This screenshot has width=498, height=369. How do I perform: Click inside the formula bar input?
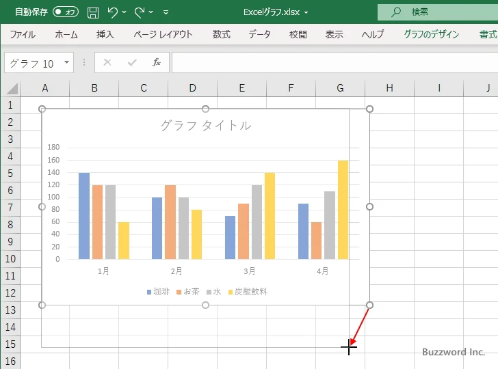click(335, 62)
